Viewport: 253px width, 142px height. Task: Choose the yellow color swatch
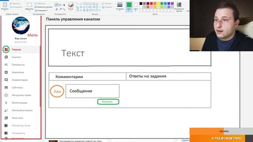(x=158, y=4)
